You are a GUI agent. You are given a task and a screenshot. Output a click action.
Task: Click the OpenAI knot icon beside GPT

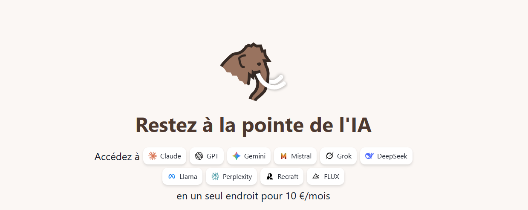click(199, 156)
